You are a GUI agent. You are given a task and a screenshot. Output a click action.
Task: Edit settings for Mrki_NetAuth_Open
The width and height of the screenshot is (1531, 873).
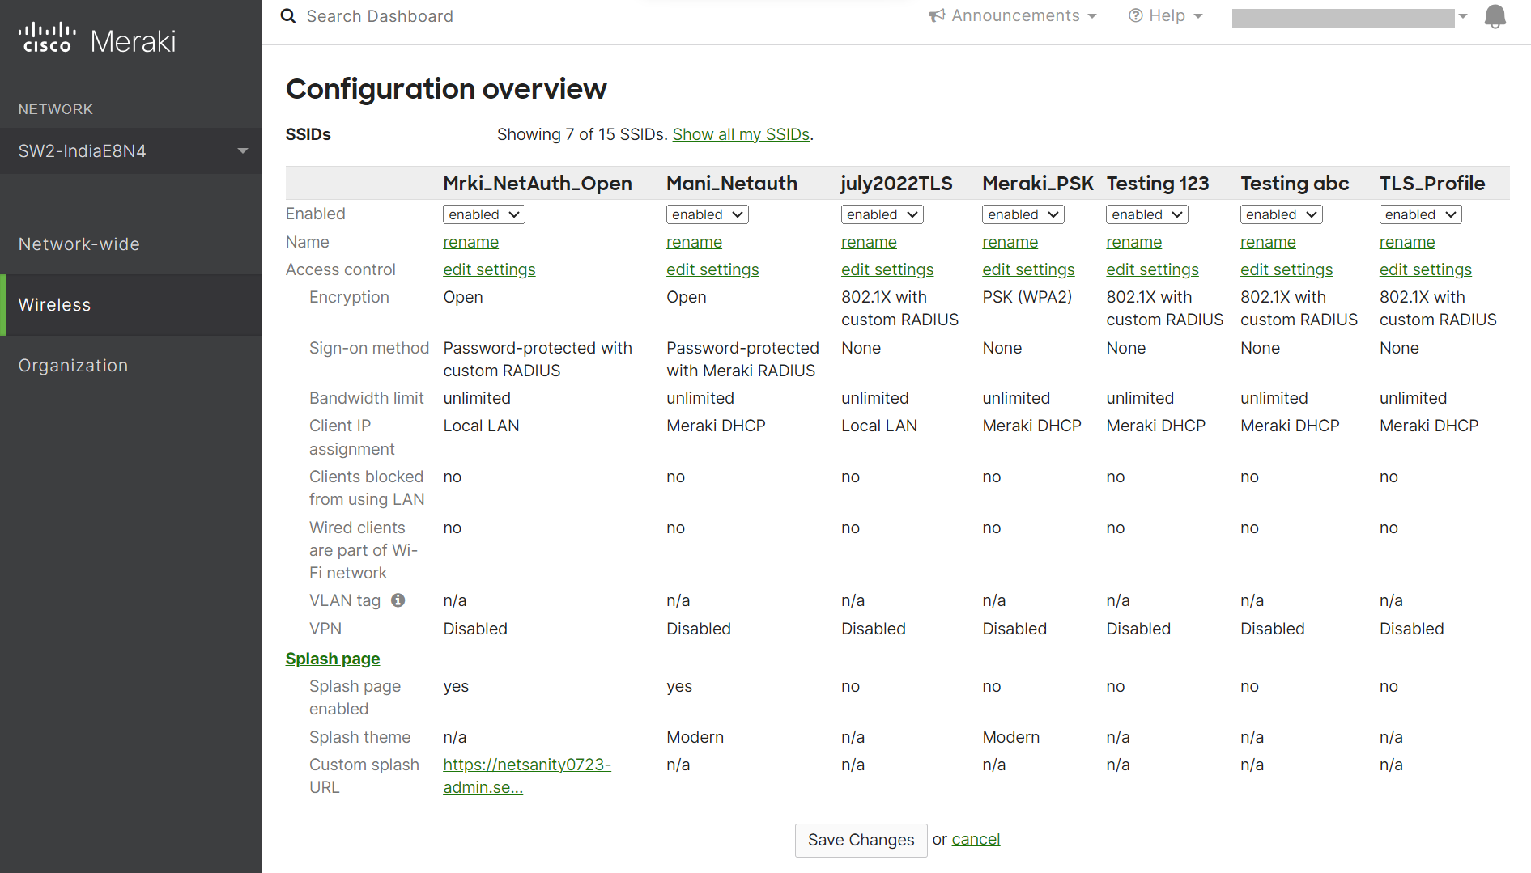coord(489,269)
